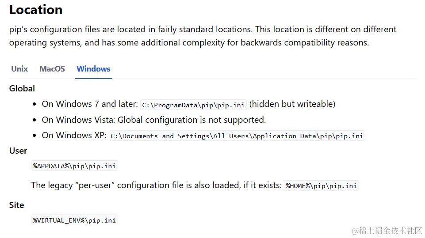This screenshot has width=425, height=238.
Task: Select the Windows tab
Action: pos(93,69)
